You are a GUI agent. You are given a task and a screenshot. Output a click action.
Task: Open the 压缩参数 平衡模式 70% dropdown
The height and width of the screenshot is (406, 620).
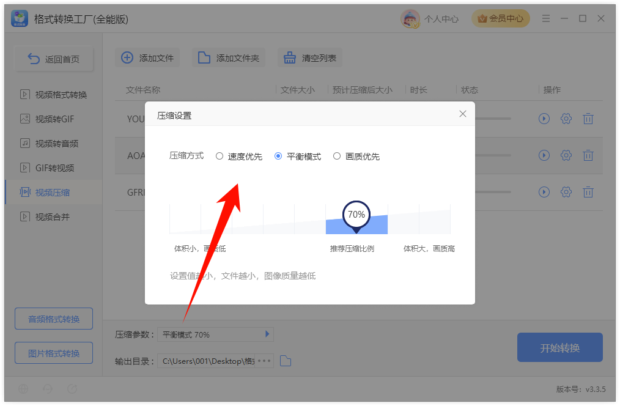pyautogui.click(x=215, y=335)
